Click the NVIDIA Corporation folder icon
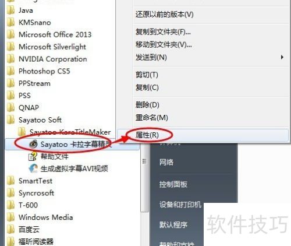This screenshot has height=246, width=291. 10,59
